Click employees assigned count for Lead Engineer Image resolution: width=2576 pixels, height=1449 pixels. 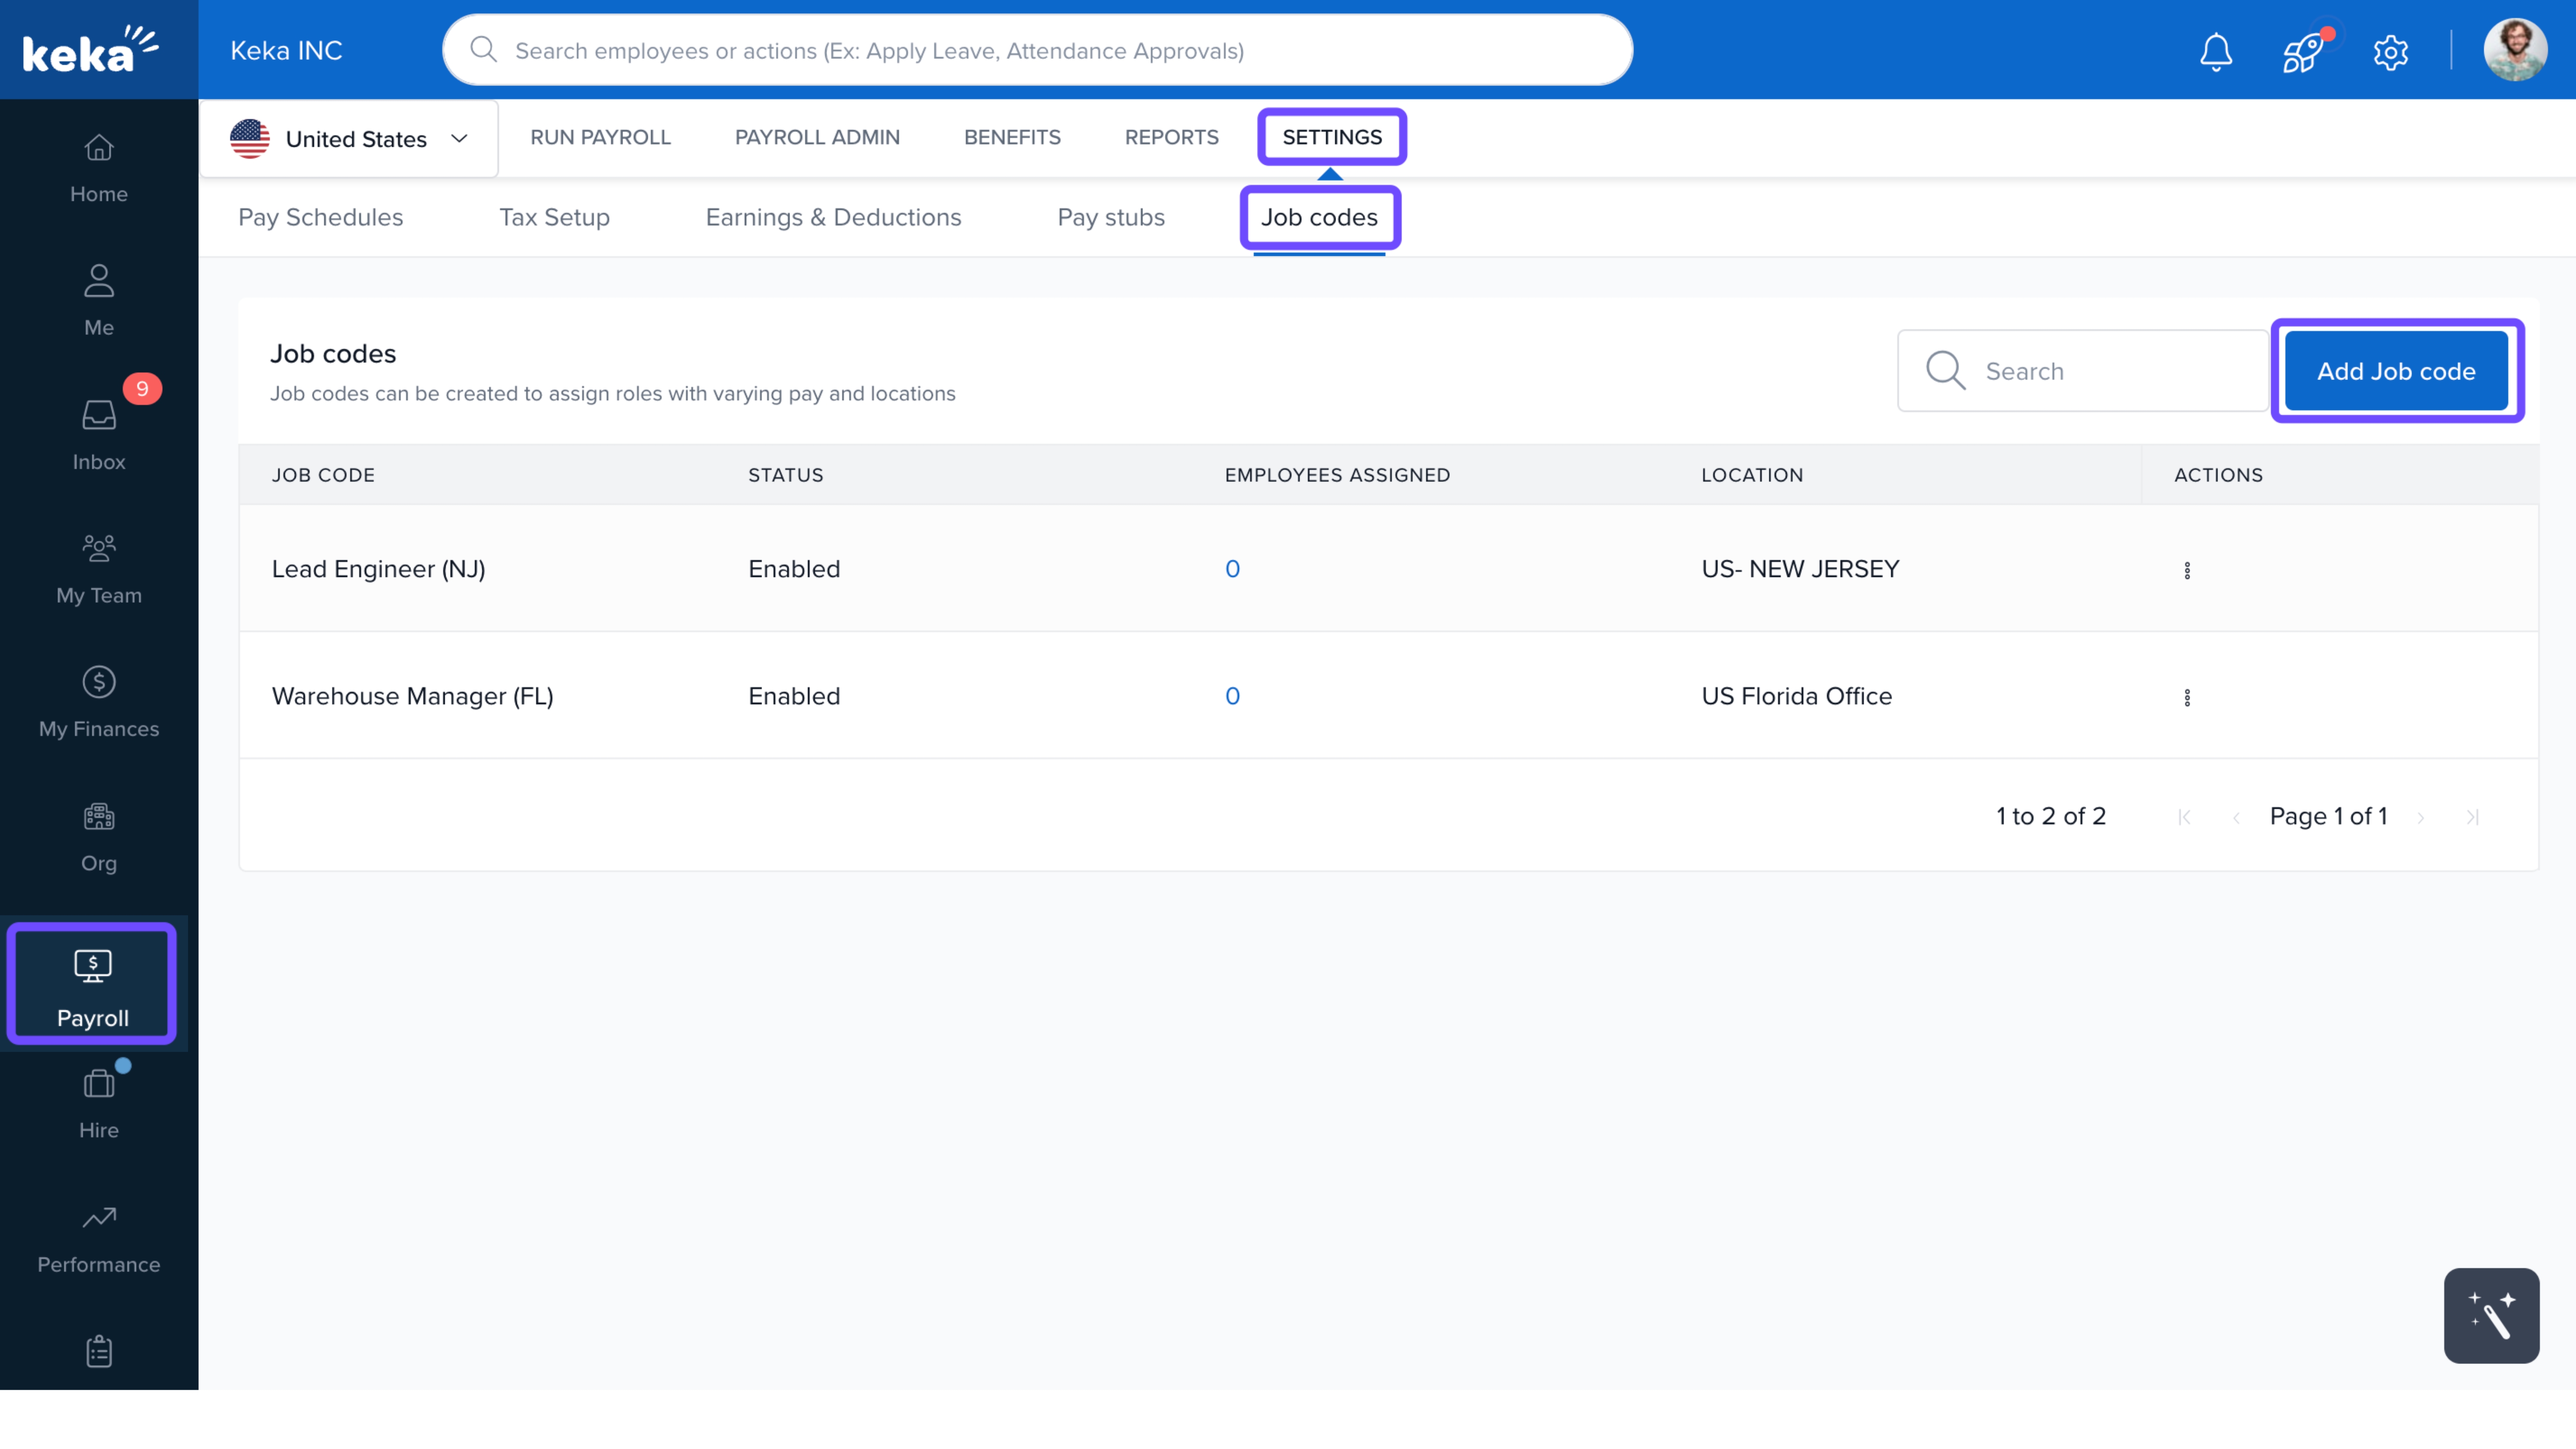tap(1232, 569)
